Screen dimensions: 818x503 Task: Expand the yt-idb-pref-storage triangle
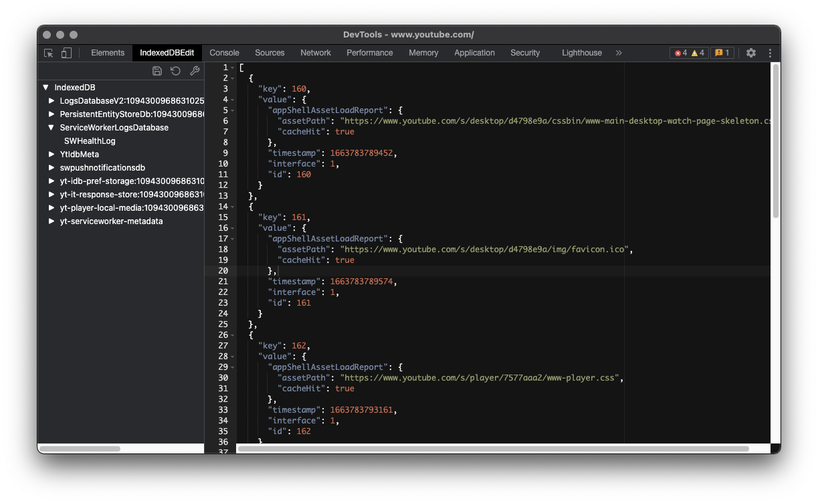[x=52, y=181]
